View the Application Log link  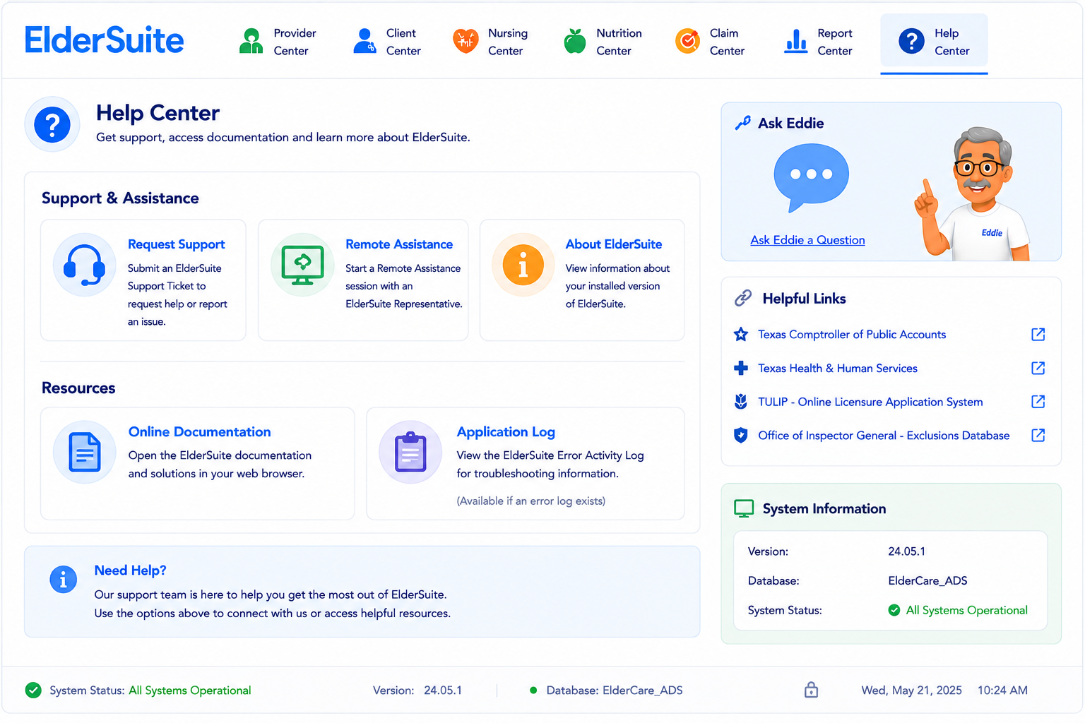click(506, 432)
